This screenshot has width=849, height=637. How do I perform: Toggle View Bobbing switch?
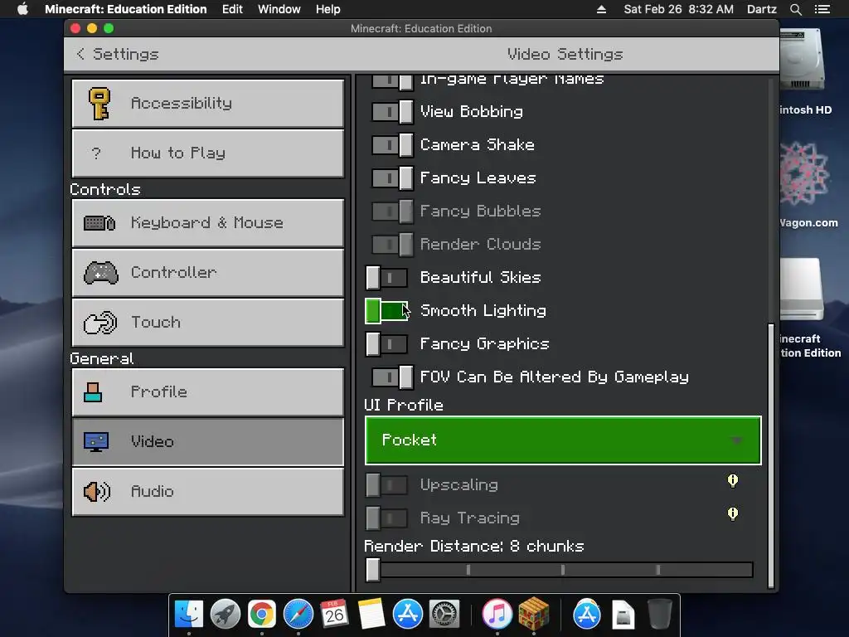[x=392, y=112]
